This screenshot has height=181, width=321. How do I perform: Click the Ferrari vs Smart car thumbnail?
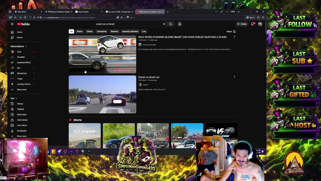coord(102,94)
